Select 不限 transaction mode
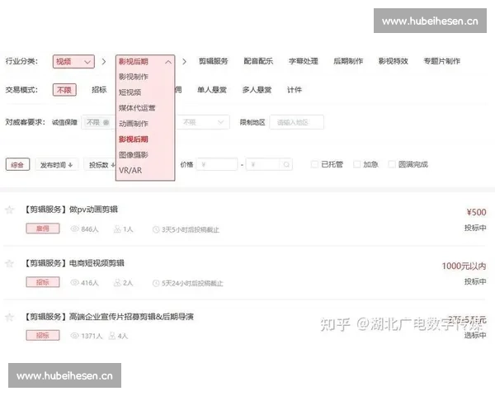Screen dimensions: 495x396 [64, 90]
